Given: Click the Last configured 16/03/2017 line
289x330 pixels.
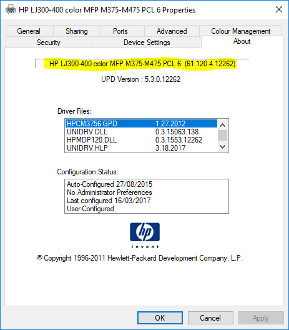Looking at the screenshot, I should click(109, 201).
